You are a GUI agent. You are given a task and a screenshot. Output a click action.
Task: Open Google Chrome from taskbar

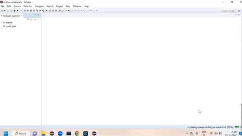coord(77,133)
